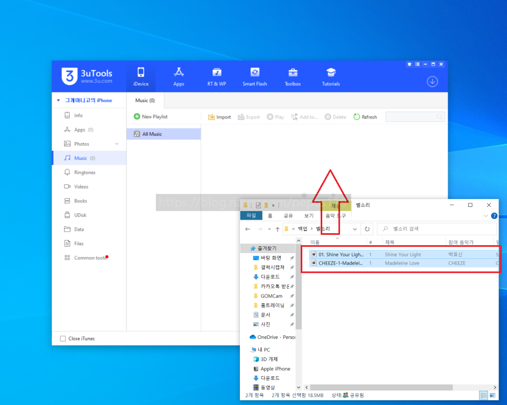The image size is (507, 405).
Task: Switch to the Music (0) tab
Action: tap(145, 101)
